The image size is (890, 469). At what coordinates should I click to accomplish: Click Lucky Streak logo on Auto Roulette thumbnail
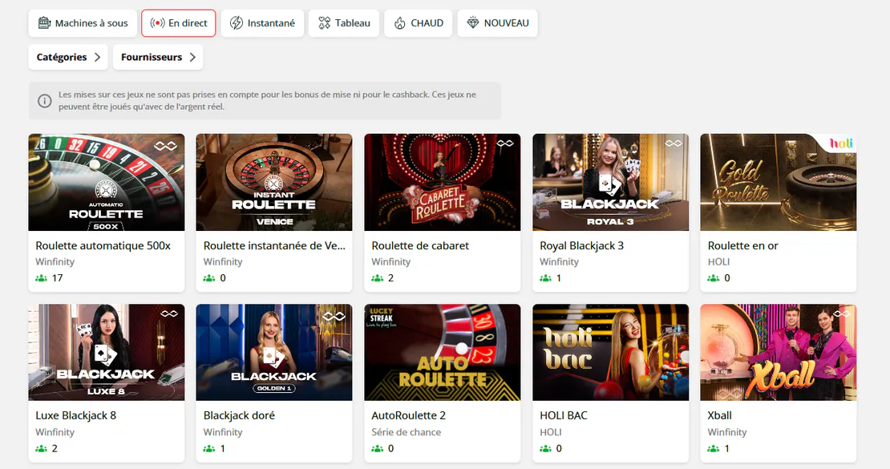(x=382, y=317)
